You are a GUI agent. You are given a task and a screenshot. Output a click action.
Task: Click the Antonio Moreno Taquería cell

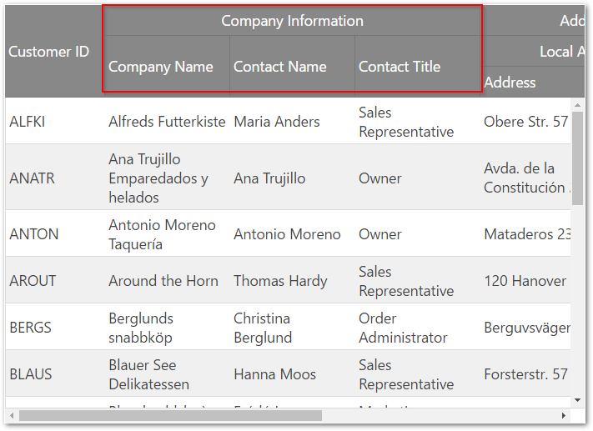click(162, 234)
